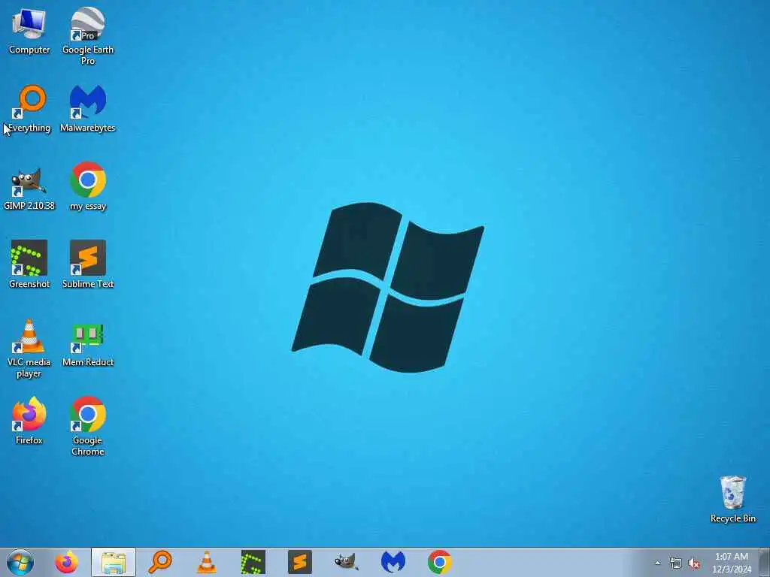770x577 pixels.
Task: Select the Google Earth Pro shortcut
Action: point(88,35)
